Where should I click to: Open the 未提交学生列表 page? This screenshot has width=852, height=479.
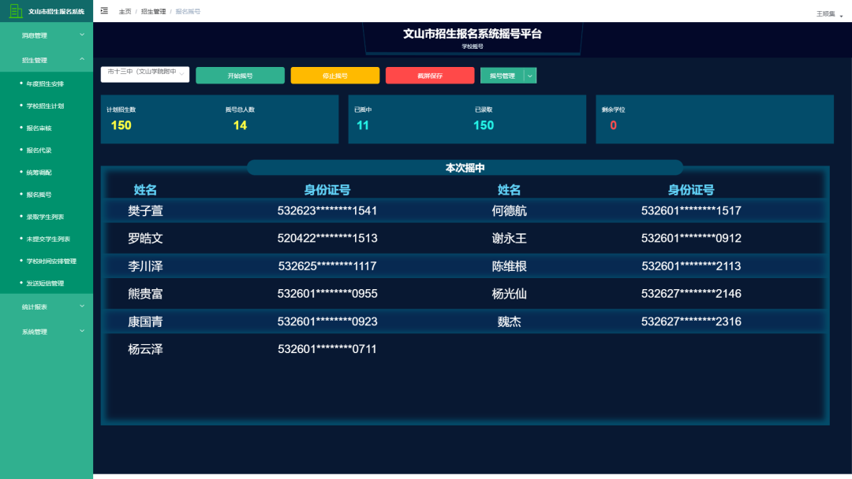[49, 239]
